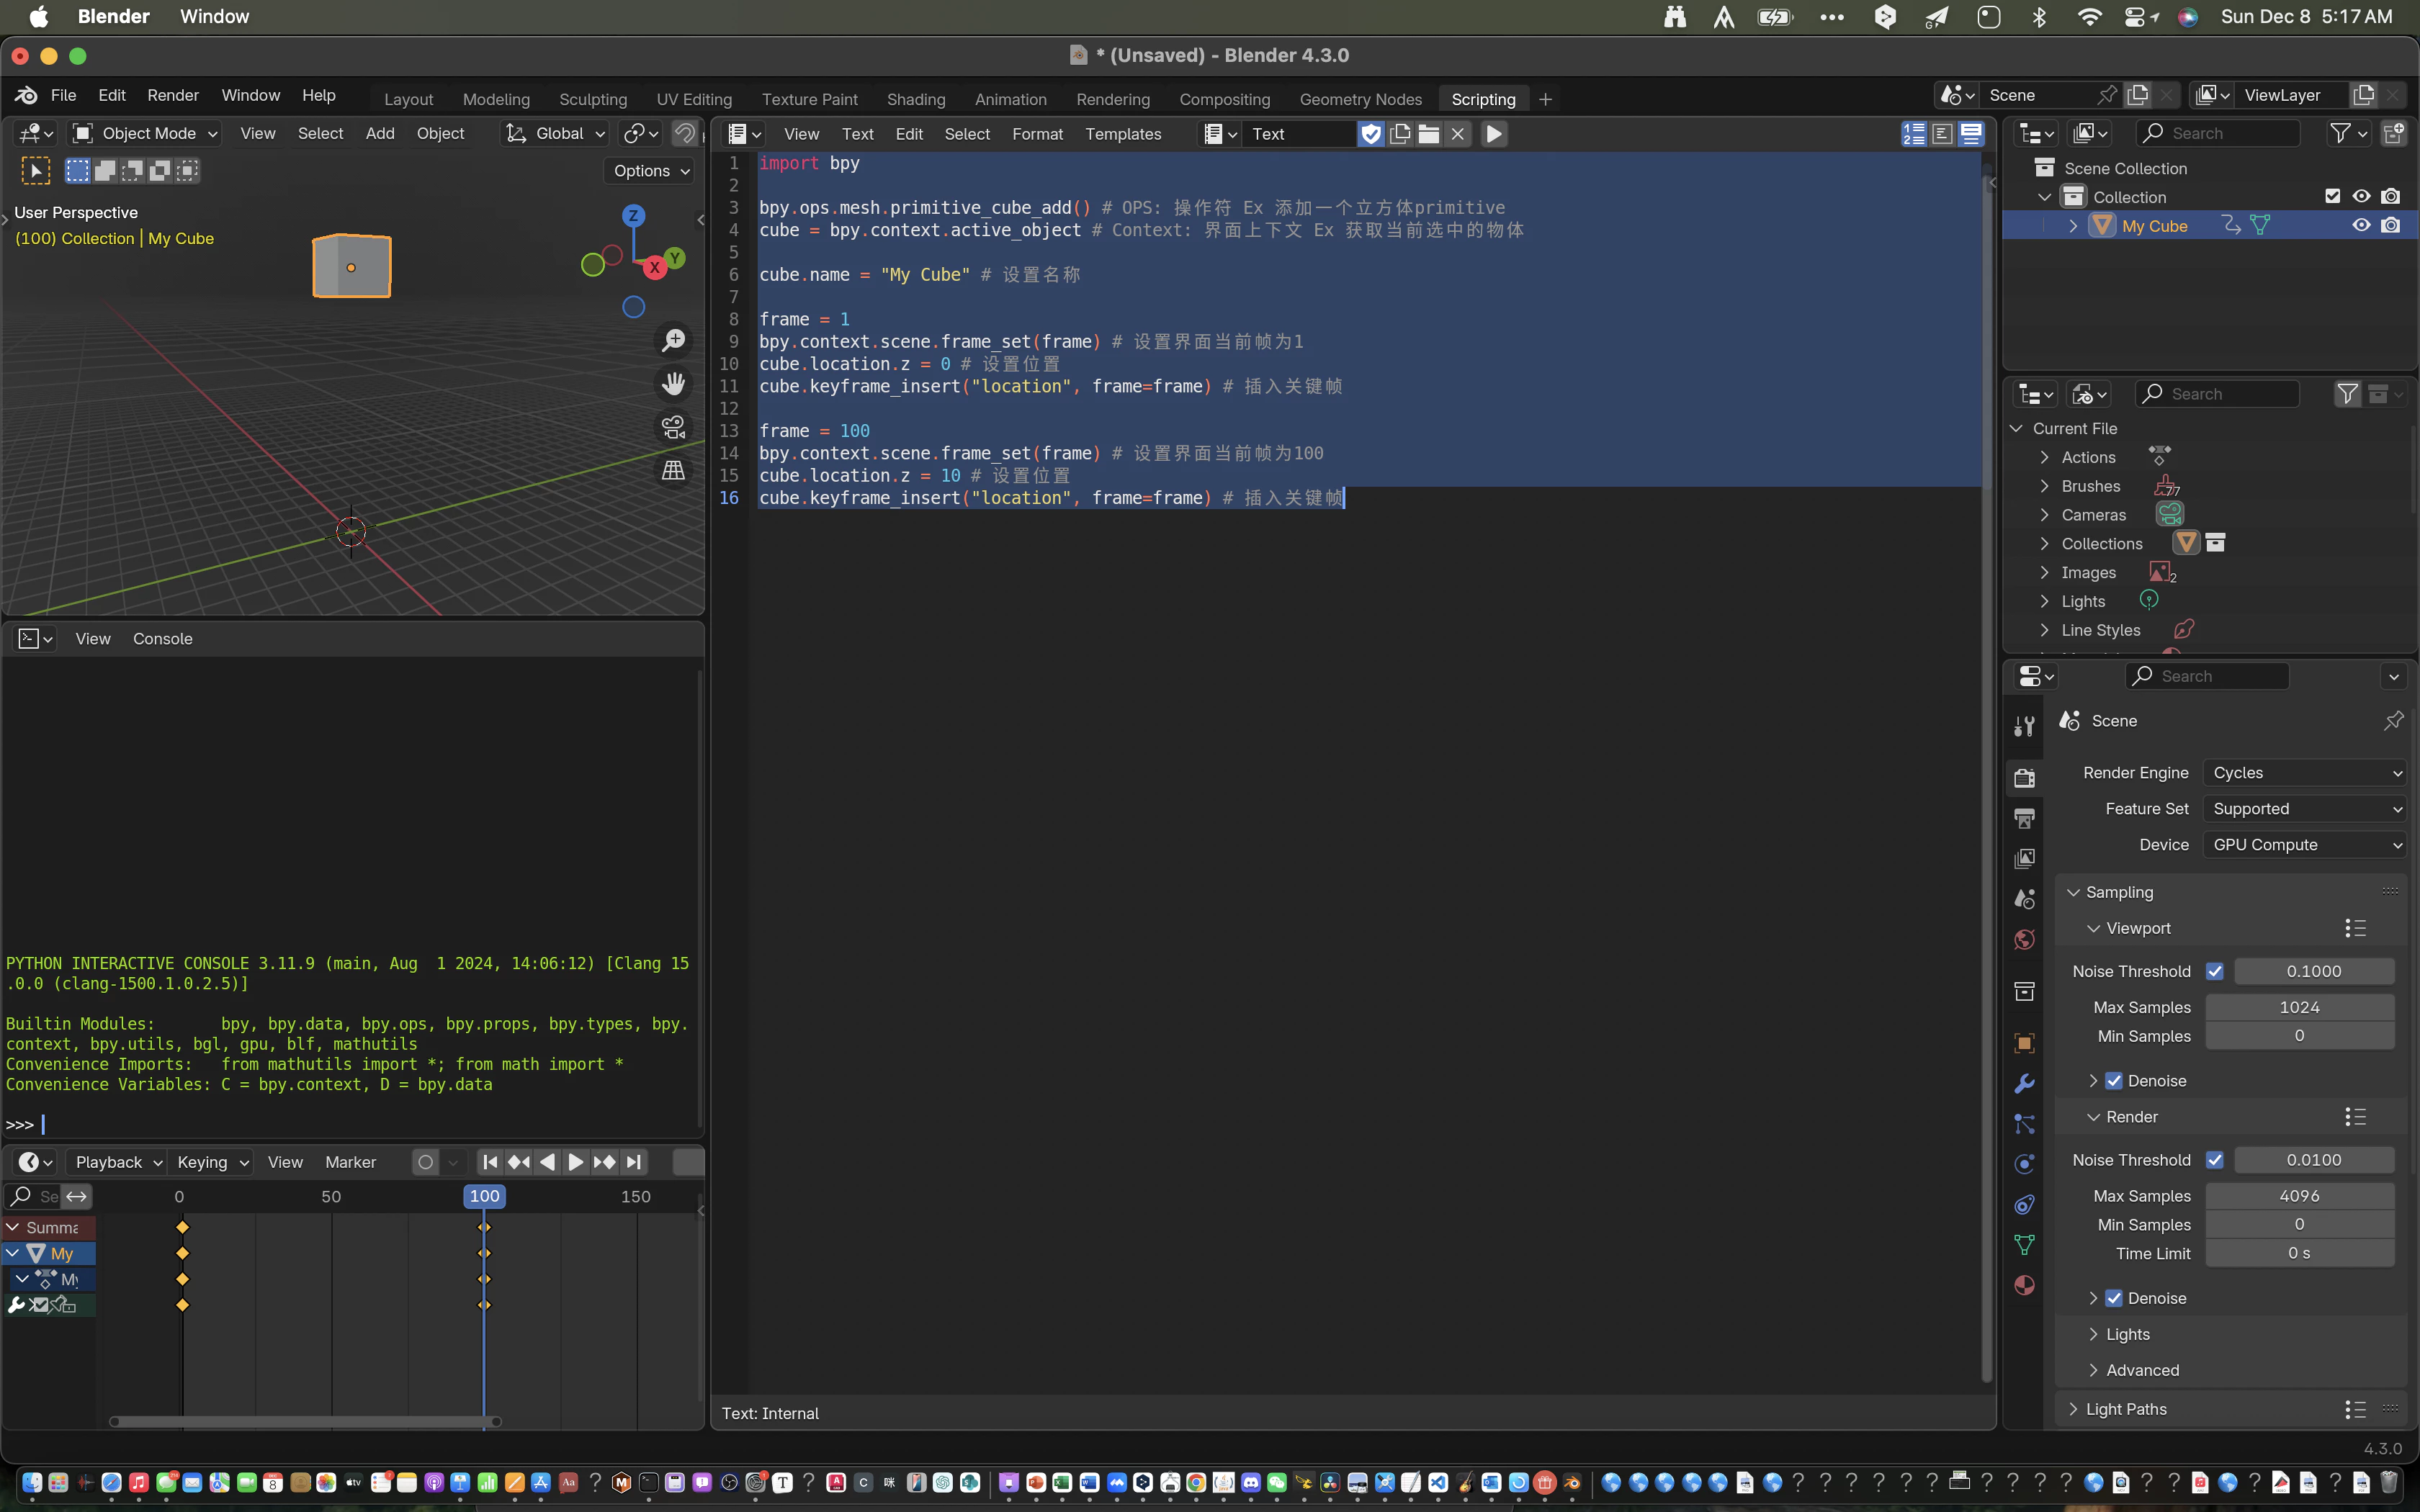Open the Templates menu in text editor
The image size is (2420, 1512).
coord(1123,133)
